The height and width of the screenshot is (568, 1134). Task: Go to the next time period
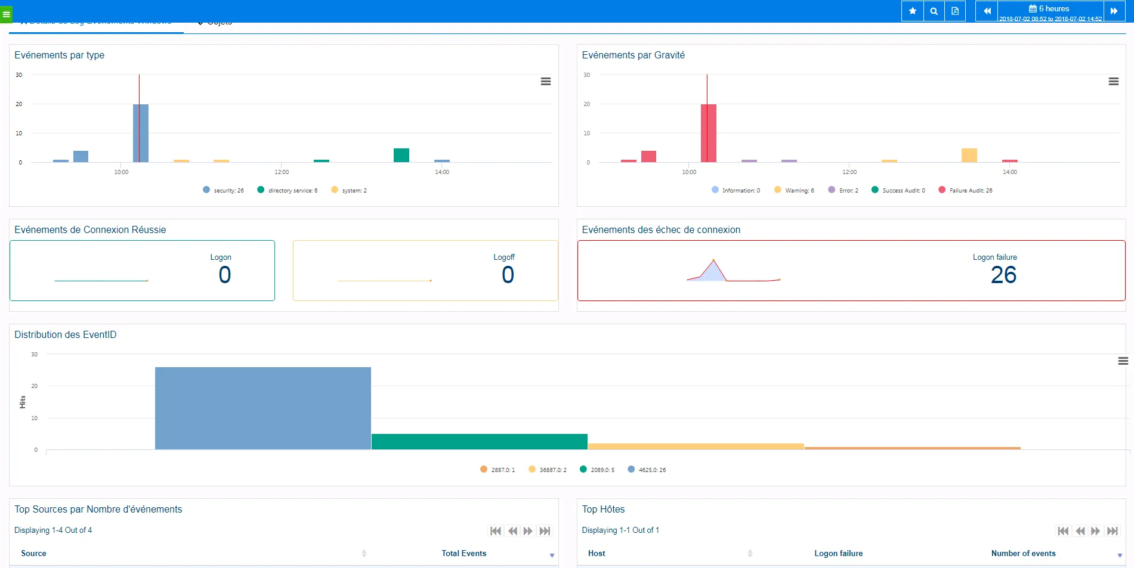(x=1114, y=11)
